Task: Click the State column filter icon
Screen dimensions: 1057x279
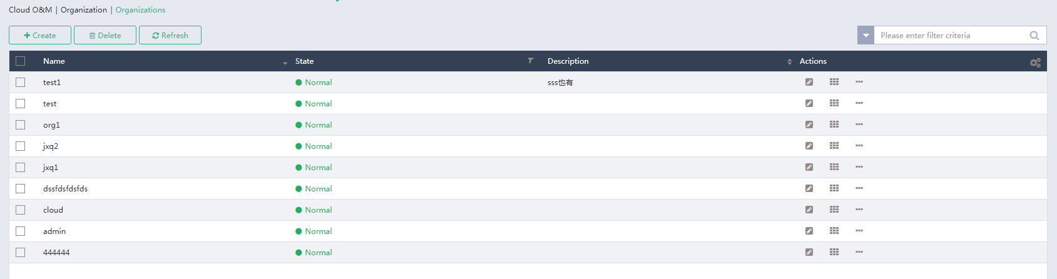Action: tap(531, 61)
